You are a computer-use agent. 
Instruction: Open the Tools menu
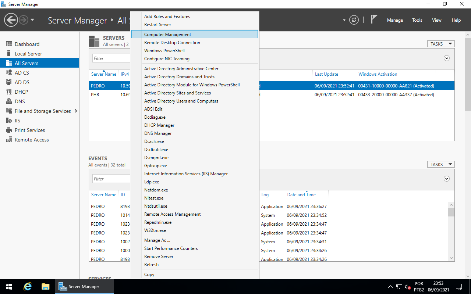(x=417, y=20)
